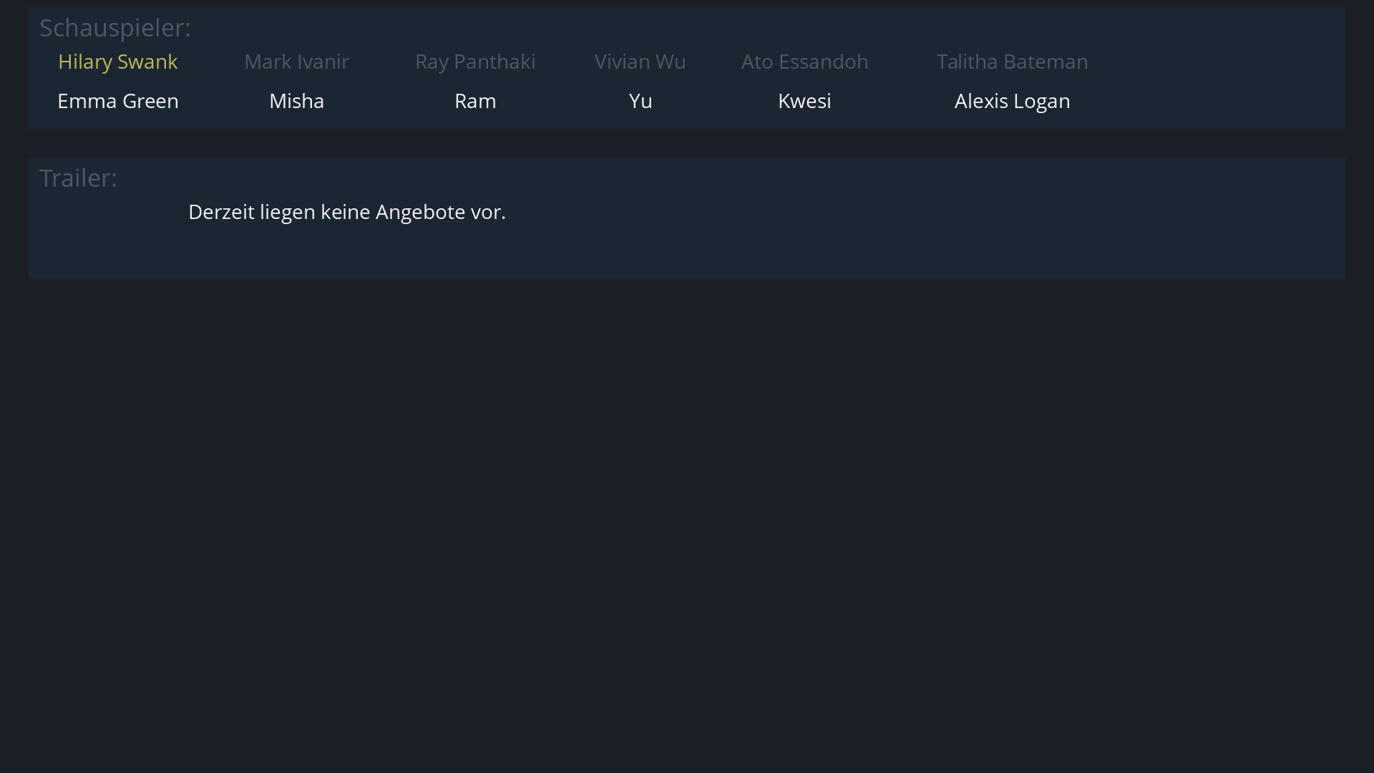The image size is (1374, 773).
Task: Click the role name Kwesi
Action: (x=804, y=101)
